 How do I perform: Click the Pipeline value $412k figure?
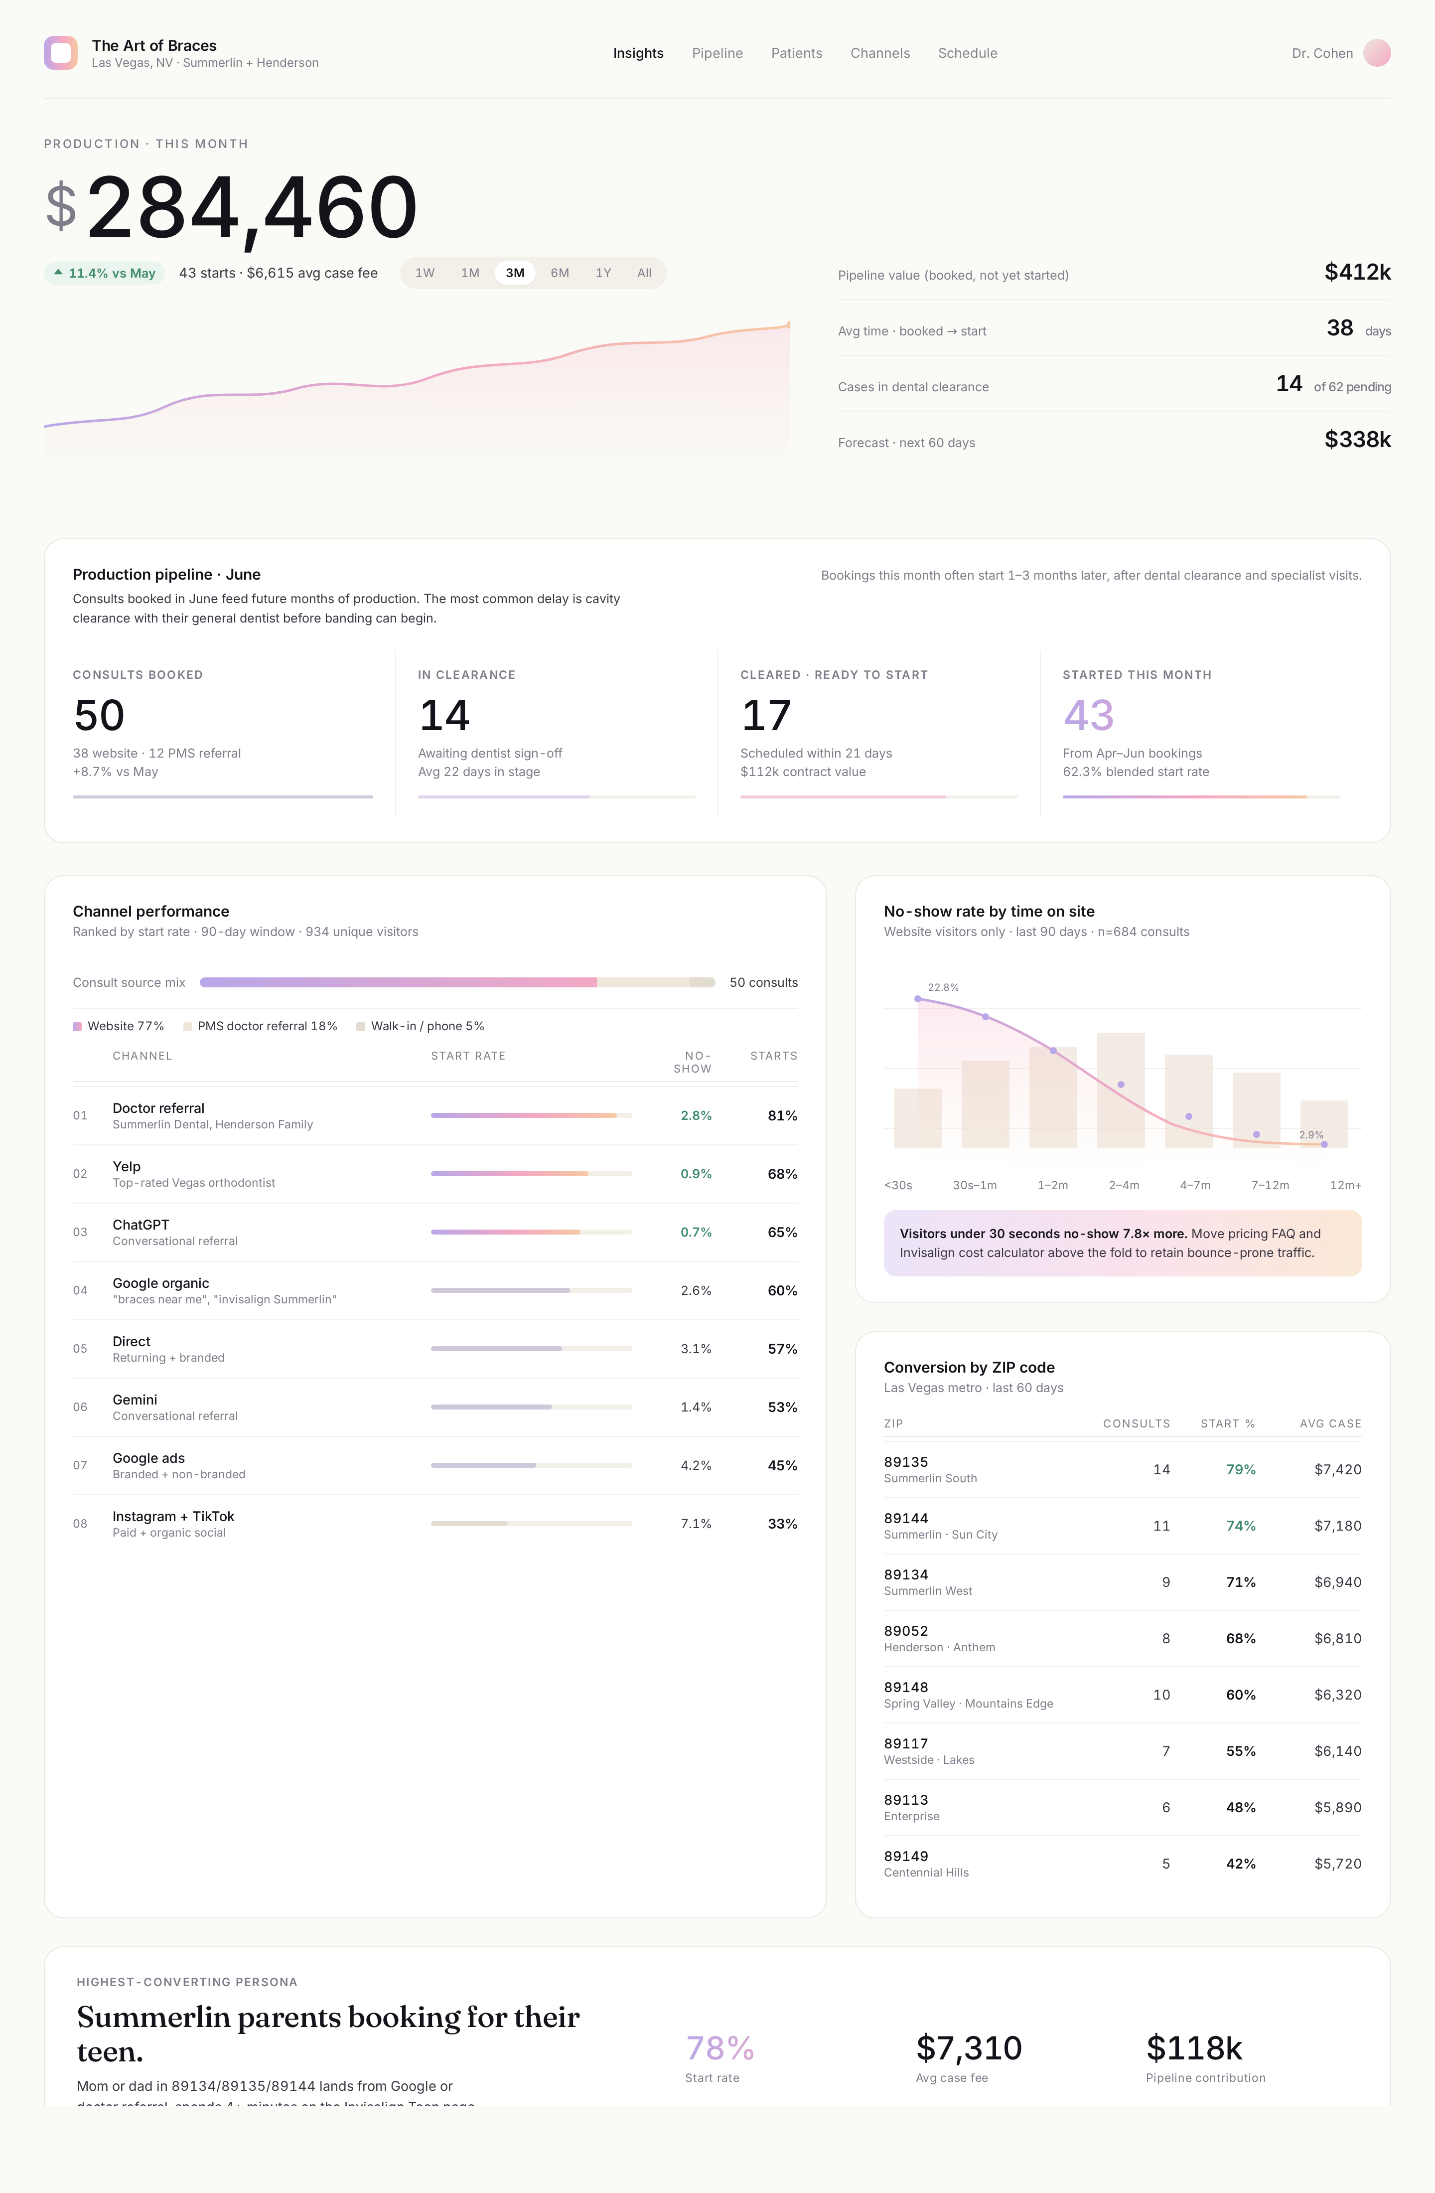(x=1358, y=272)
